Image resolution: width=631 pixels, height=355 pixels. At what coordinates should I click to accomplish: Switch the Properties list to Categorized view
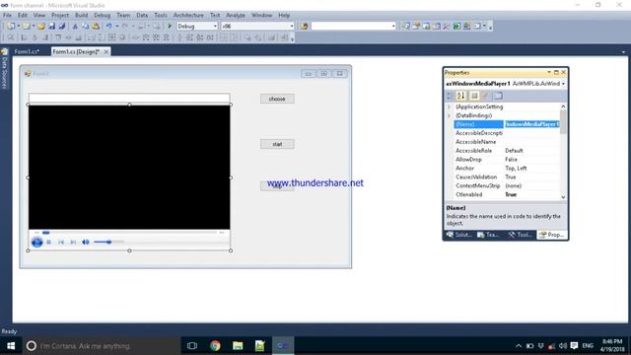[x=450, y=96]
